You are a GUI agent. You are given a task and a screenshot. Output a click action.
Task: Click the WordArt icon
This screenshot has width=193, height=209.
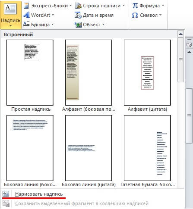point(26,15)
